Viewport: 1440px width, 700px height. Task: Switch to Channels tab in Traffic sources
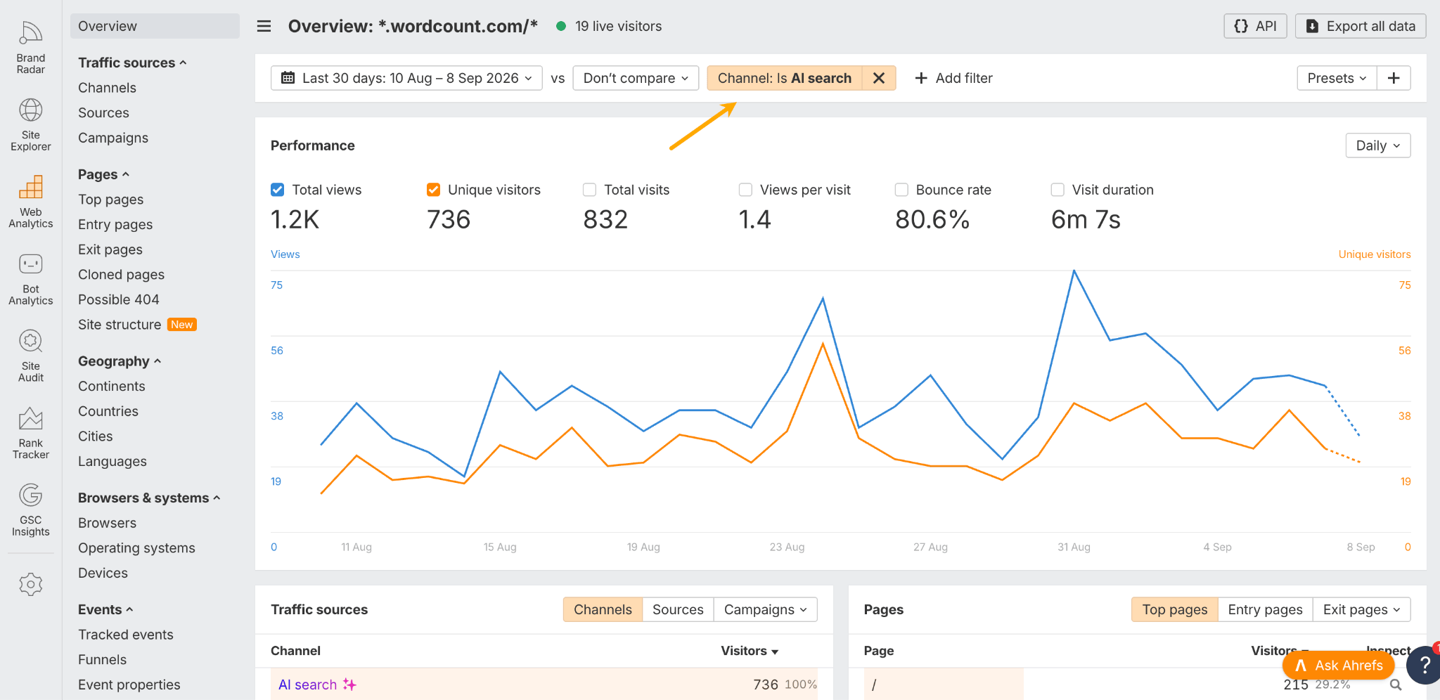coord(603,609)
